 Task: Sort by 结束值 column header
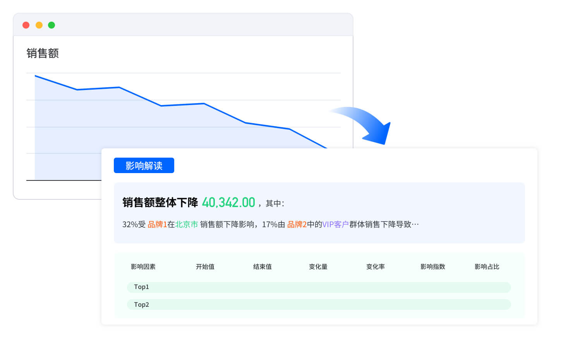pos(262,267)
